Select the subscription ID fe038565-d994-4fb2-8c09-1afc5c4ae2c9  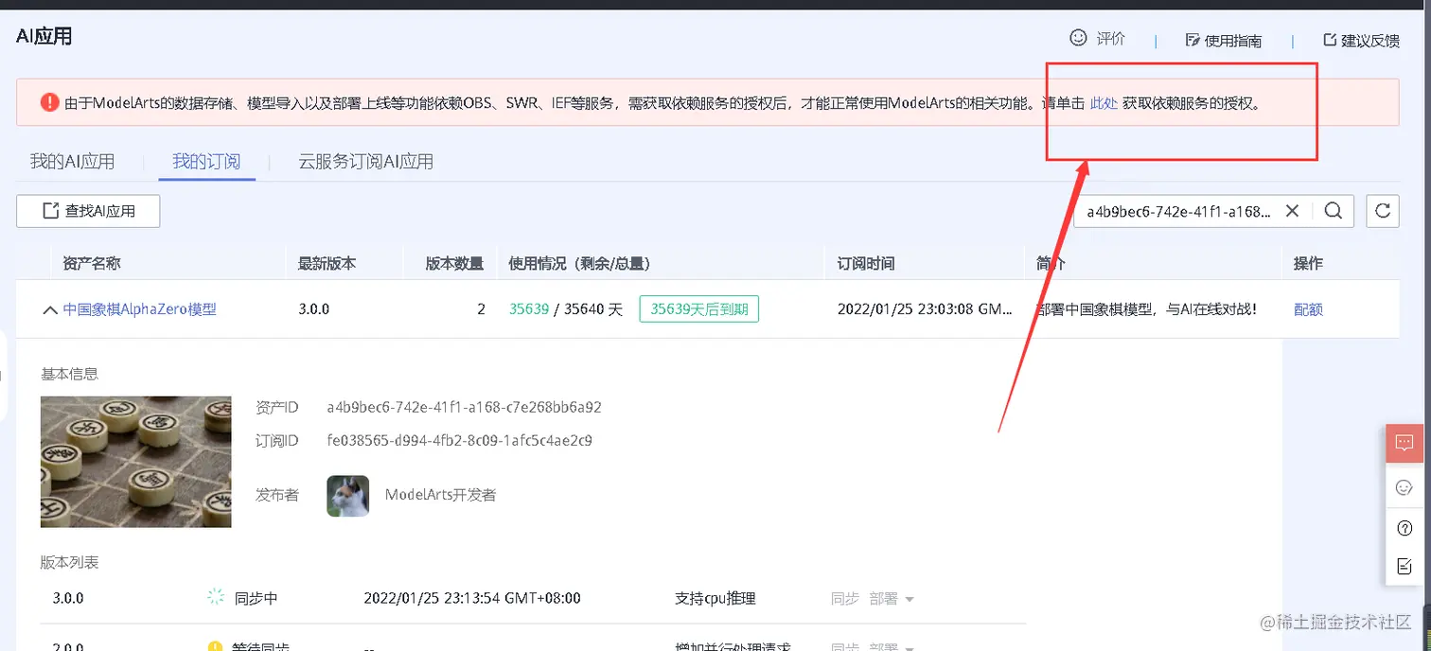coord(460,440)
